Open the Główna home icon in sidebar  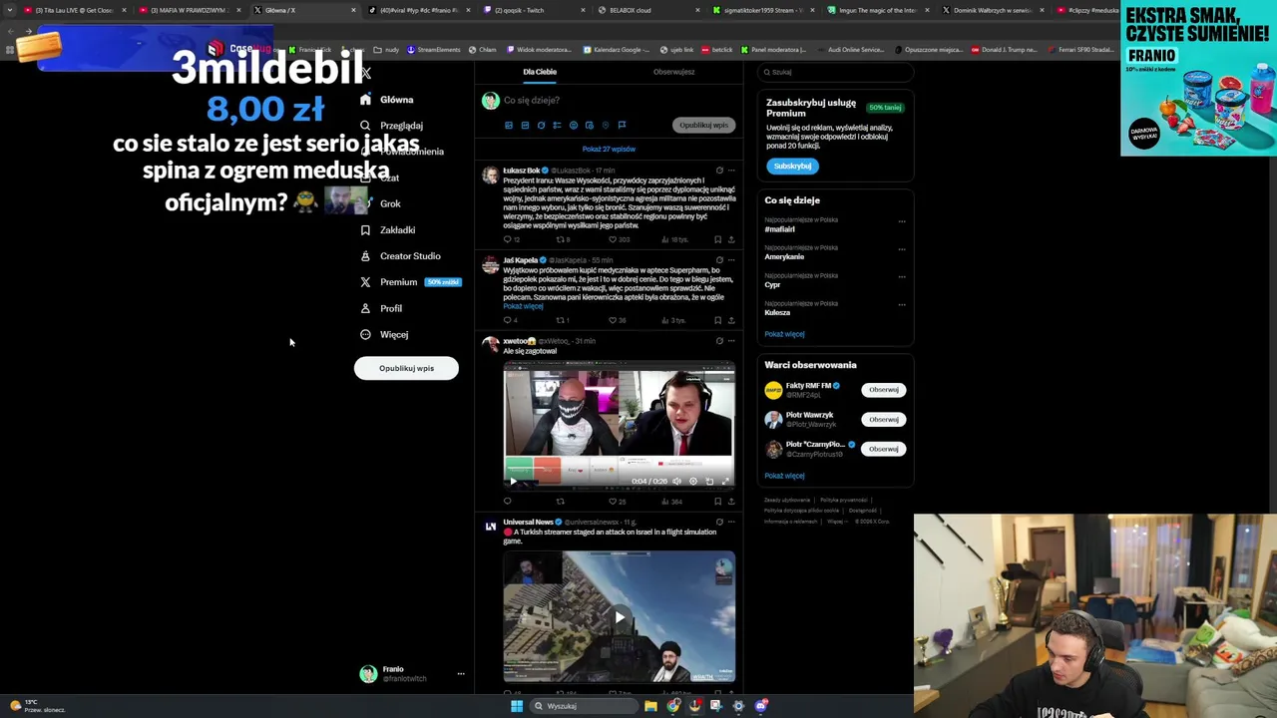(x=365, y=100)
